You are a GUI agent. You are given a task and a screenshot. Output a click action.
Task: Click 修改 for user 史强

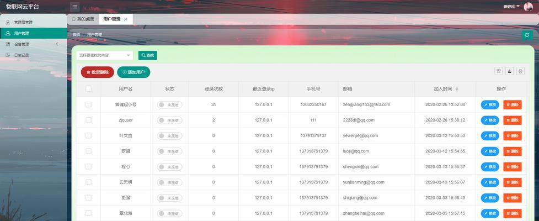point(490,198)
